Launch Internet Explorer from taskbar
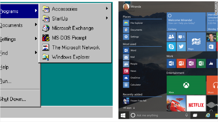The image size is (218, 122). tap(208, 115)
